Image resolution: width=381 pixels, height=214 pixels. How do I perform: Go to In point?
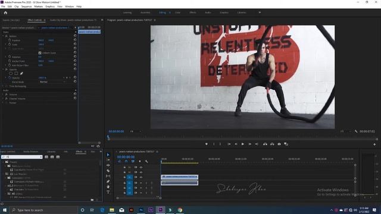click(229, 144)
